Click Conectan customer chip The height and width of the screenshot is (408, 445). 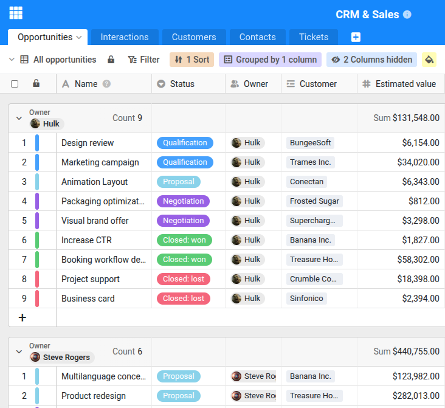[x=306, y=181]
